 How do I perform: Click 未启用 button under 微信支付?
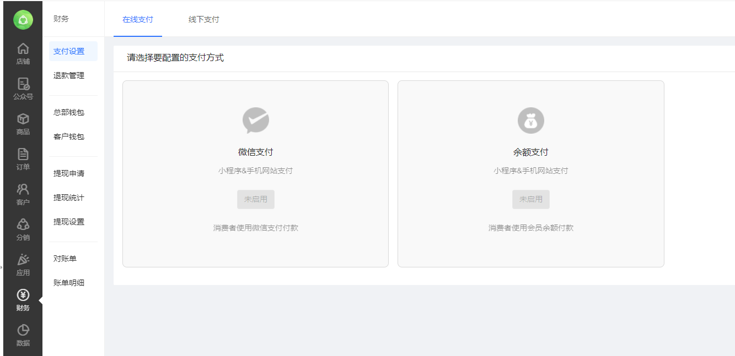point(255,199)
